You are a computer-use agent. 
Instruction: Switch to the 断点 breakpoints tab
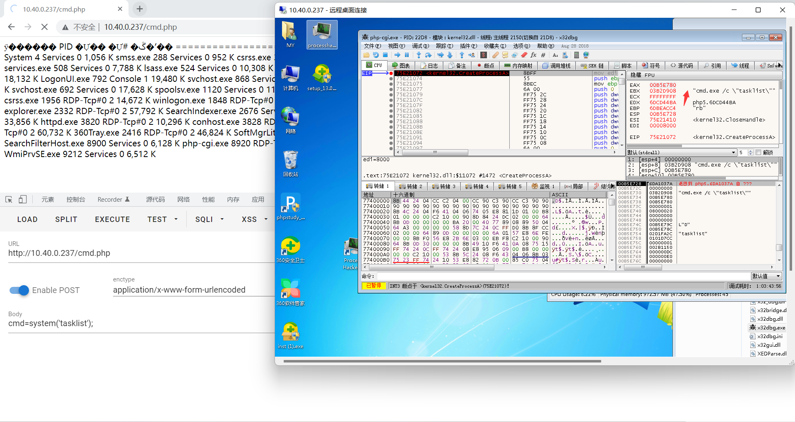pyautogui.click(x=486, y=66)
